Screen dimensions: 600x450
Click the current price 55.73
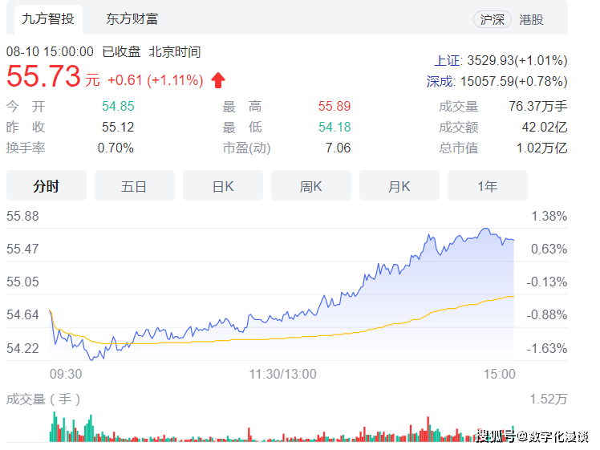tap(43, 77)
